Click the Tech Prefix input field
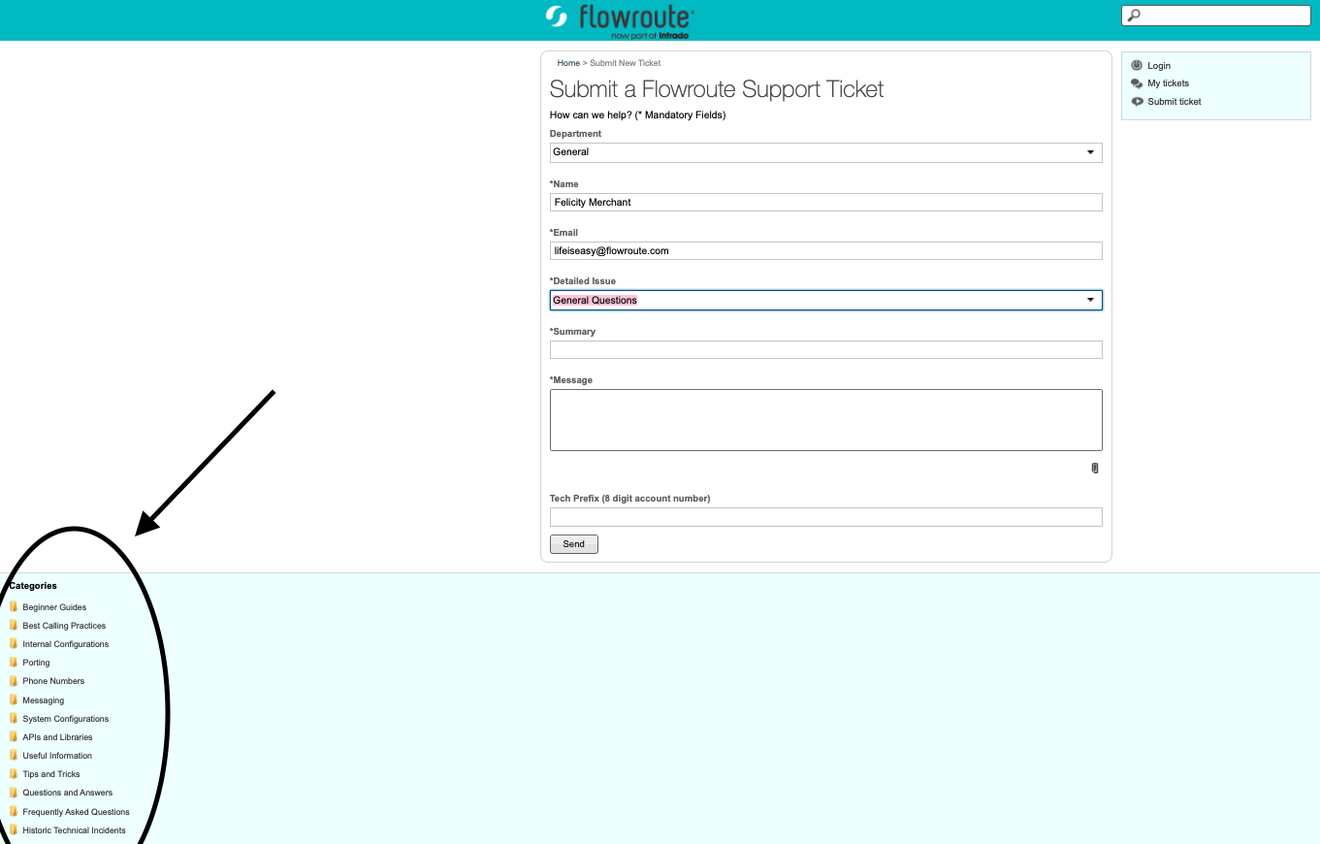Viewport: 1320px width, 844px height. click(x=825, y=516)
